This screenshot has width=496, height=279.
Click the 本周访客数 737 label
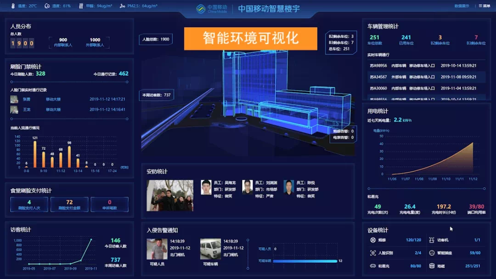(156, 95)
